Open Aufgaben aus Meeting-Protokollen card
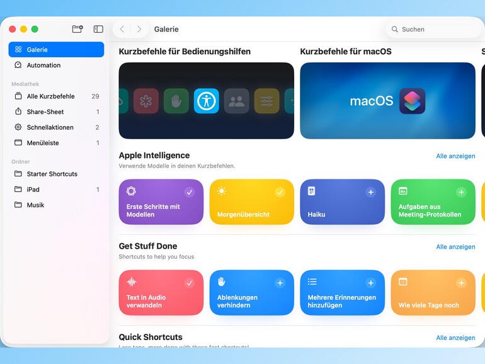The width and height of the screenshot is (485, 364). click(433, 202)
